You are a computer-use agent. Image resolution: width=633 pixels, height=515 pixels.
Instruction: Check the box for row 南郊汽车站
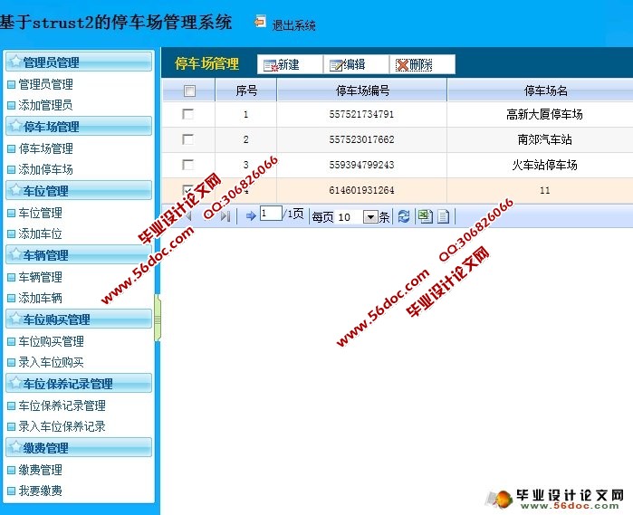click(187, 139)
